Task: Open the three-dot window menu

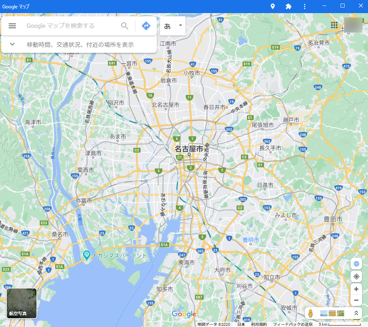Action: click(304, 6)
